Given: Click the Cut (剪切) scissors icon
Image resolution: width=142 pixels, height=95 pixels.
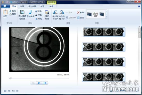Looking at the screenshot, I should [10, 11].
